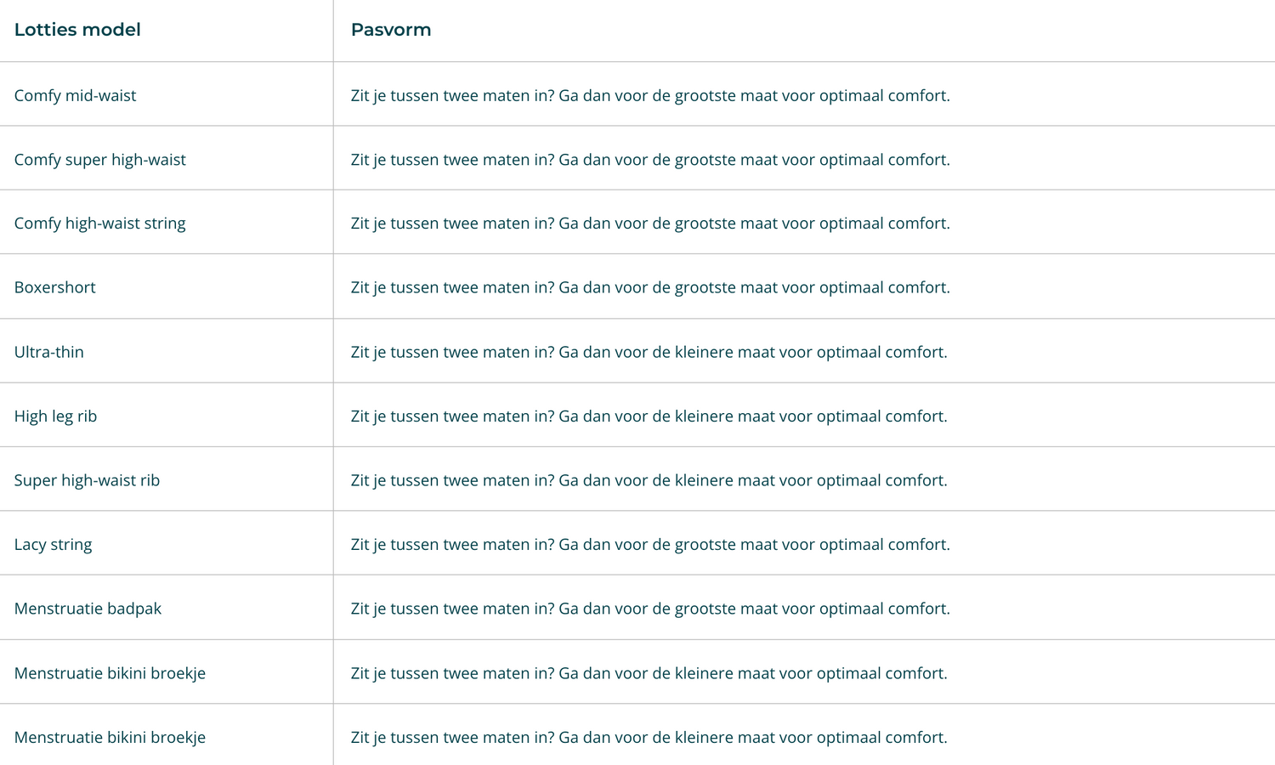The width and height of the screenshot is (1275, 765).
Task: Click the "Pasvorm" column header
Action: point(391,30)
